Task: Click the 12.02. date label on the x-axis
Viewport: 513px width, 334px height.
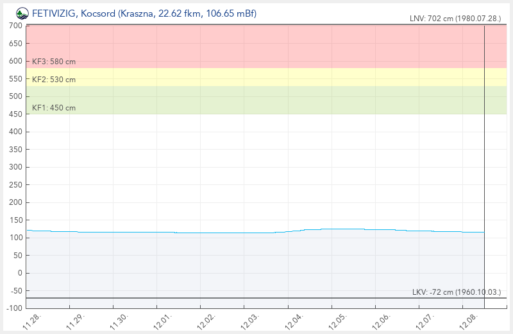Action: pos(206,321)
